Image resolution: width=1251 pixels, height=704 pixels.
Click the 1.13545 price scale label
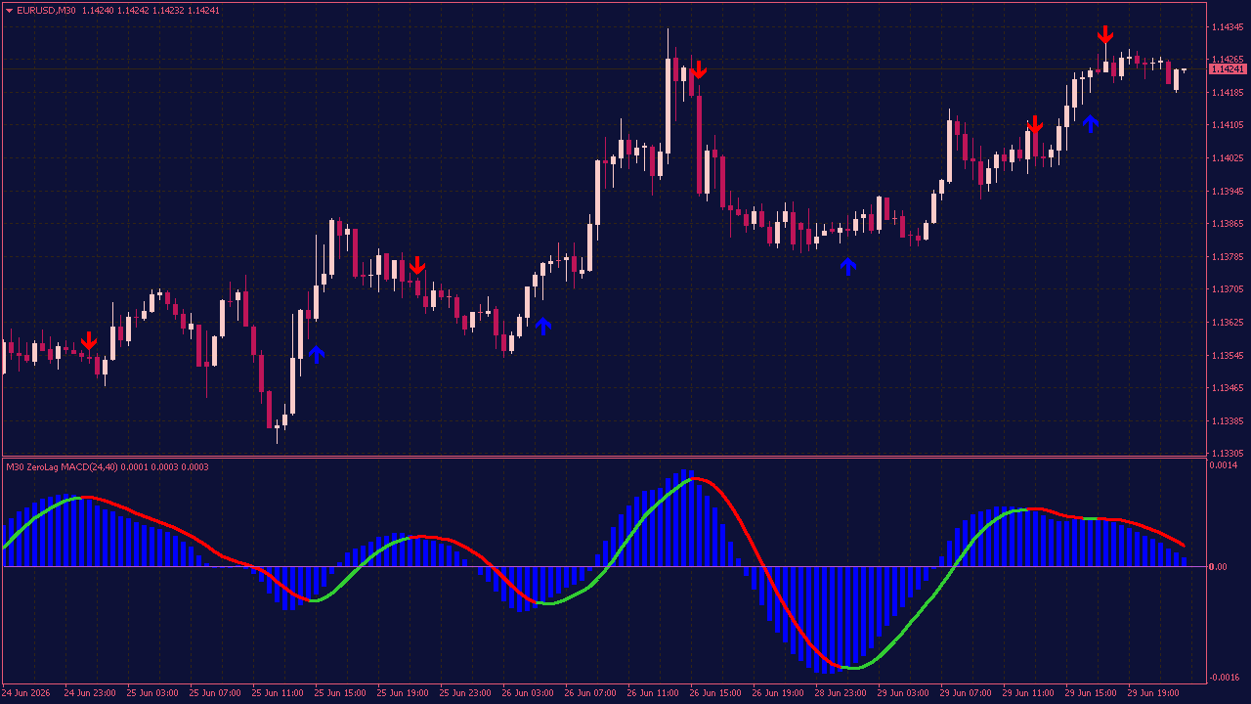(1227, 356)
